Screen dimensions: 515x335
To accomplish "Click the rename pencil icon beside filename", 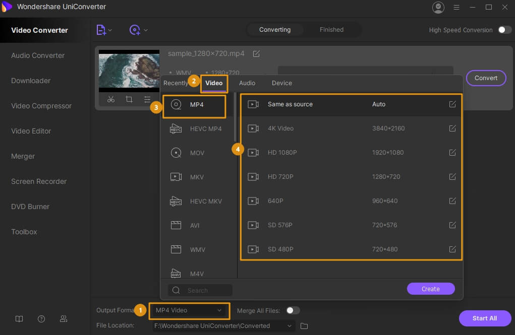I will tap(256, 54).
